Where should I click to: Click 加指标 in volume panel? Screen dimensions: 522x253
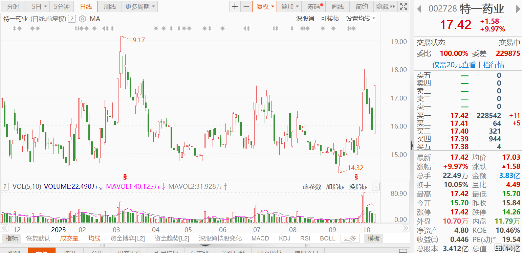pyautogui.click(x=335, y=186)
